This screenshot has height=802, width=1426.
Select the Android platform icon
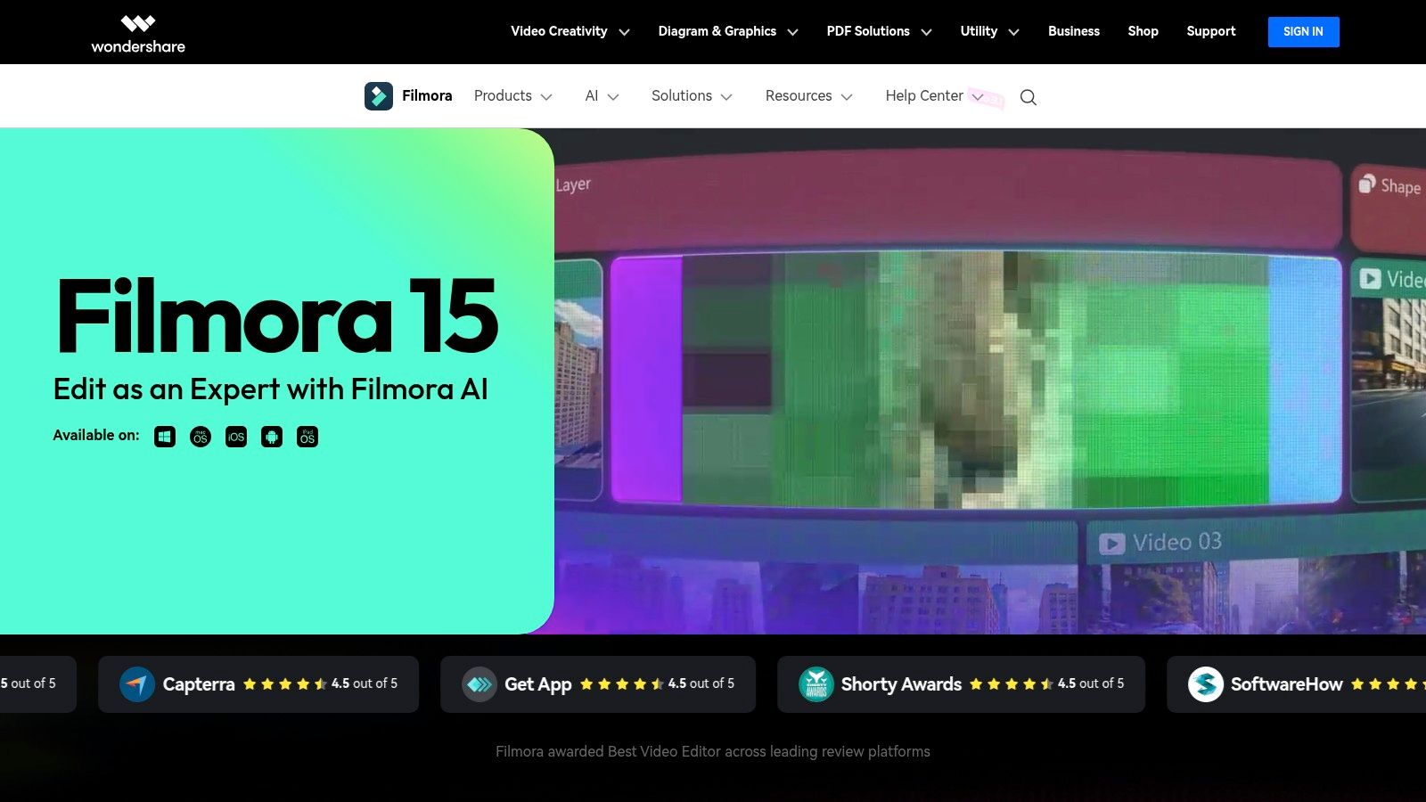(x=272, y=437)
